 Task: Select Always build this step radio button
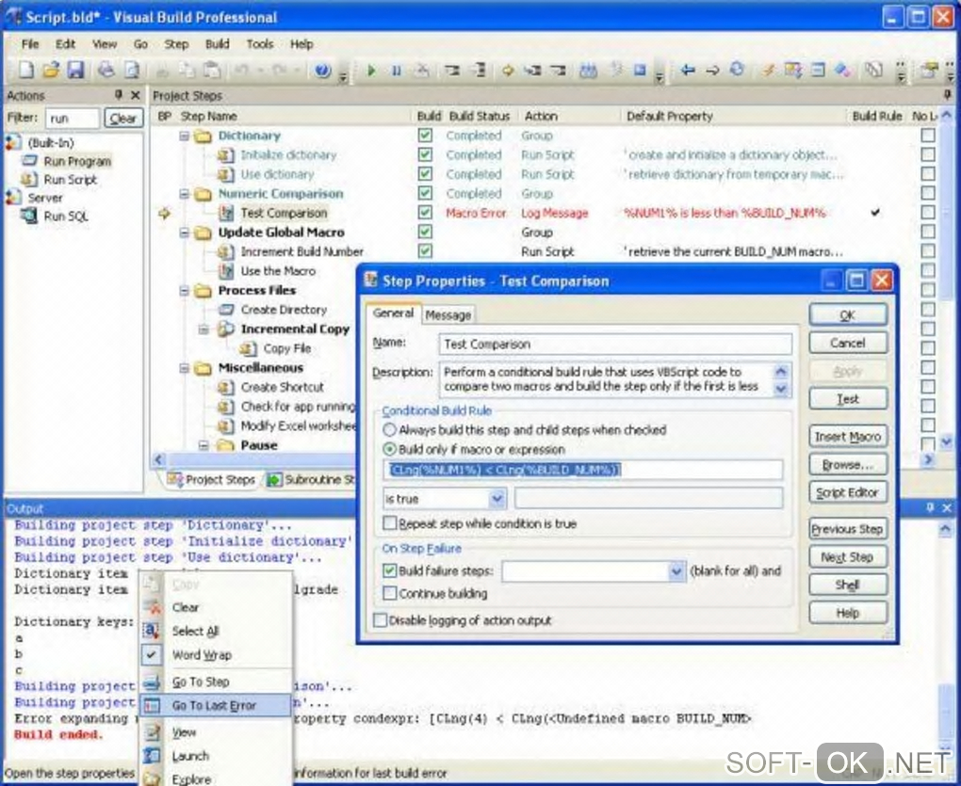pyautogui.click(x=388, y=430)
